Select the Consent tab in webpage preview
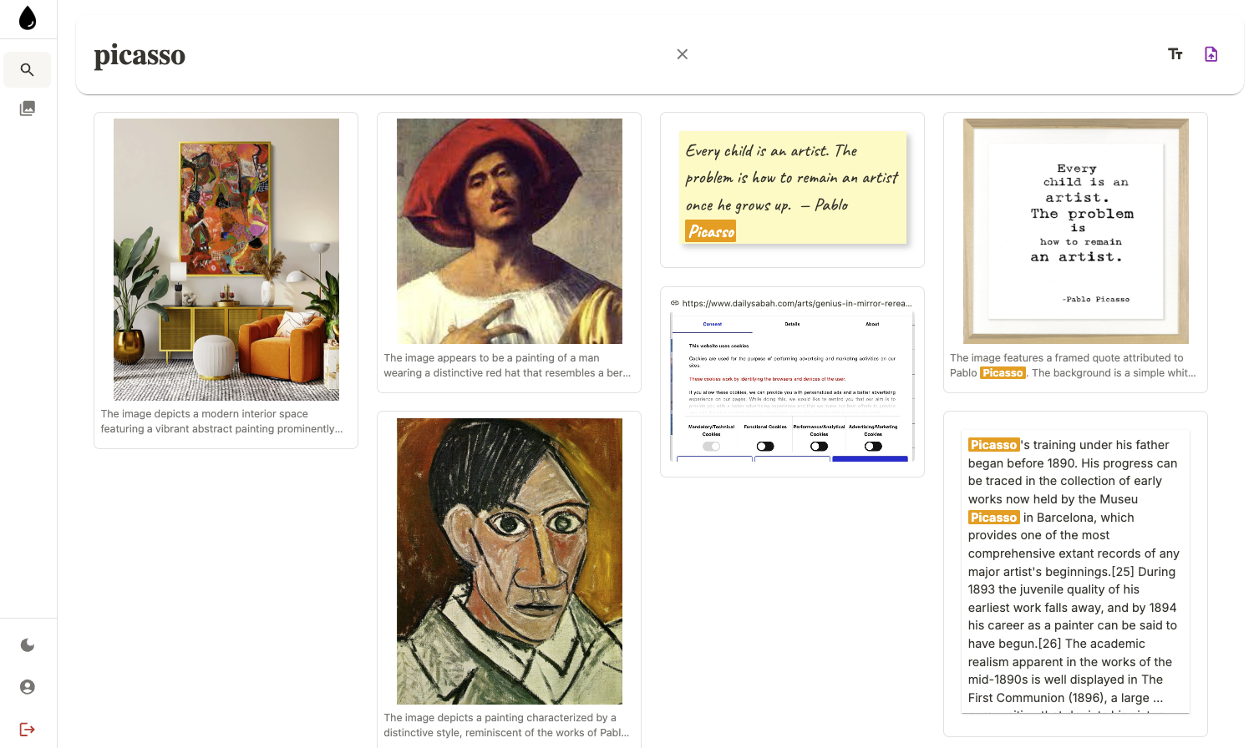Viewport: 1259px width, 748px height. 713,324
